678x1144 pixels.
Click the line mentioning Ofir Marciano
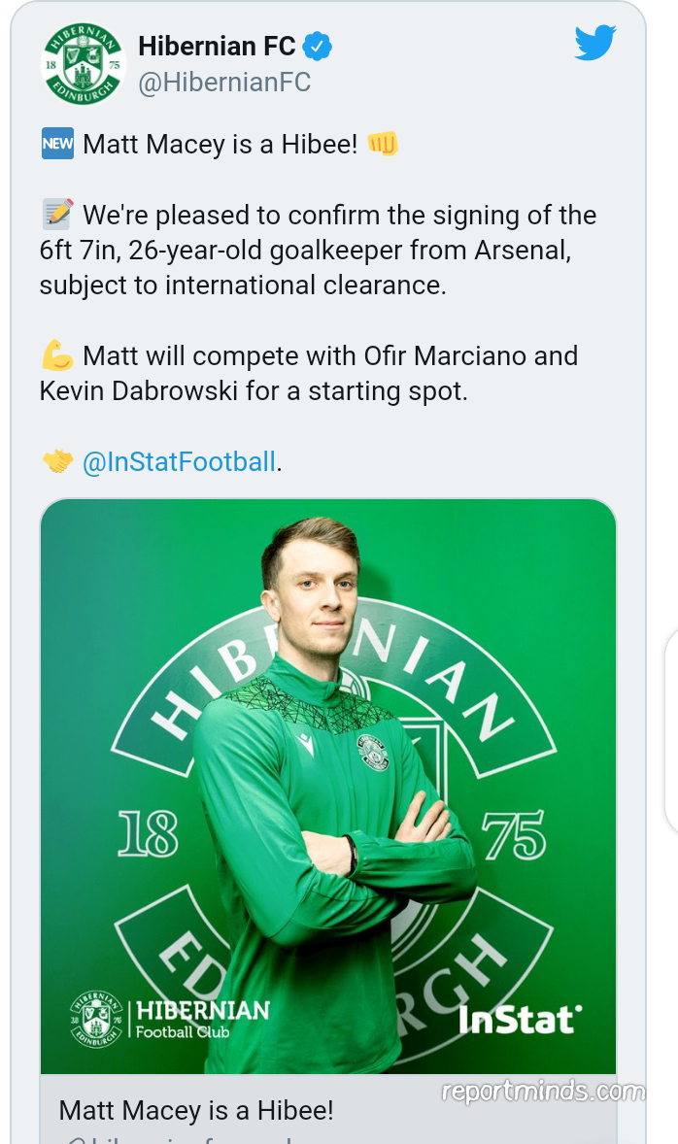(309, 356)
